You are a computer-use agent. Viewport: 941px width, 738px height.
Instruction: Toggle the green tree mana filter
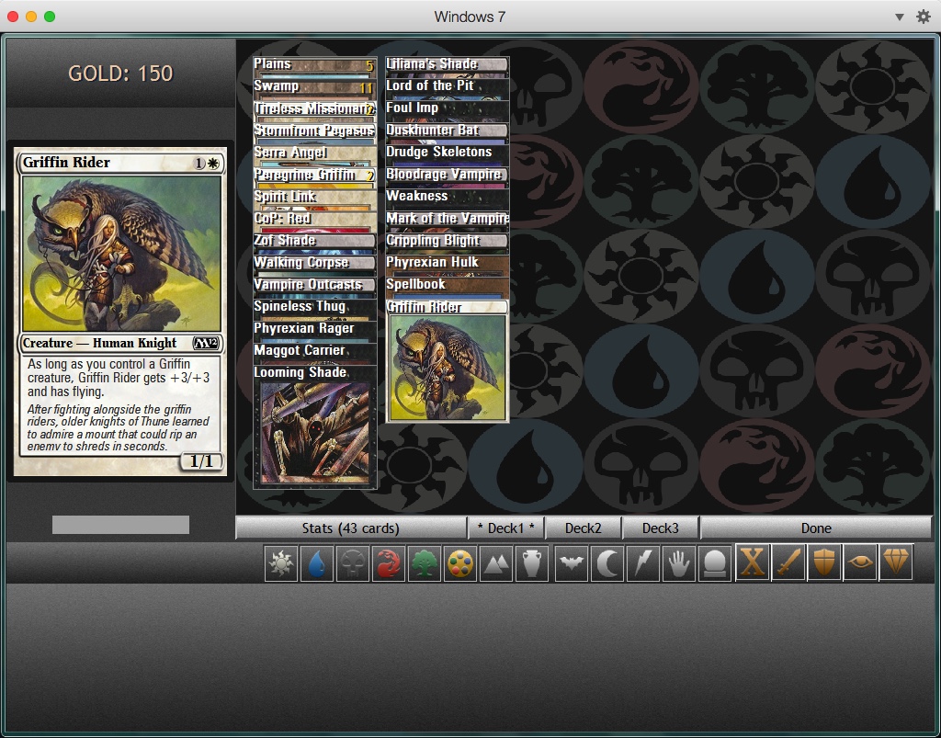point(425,563)
